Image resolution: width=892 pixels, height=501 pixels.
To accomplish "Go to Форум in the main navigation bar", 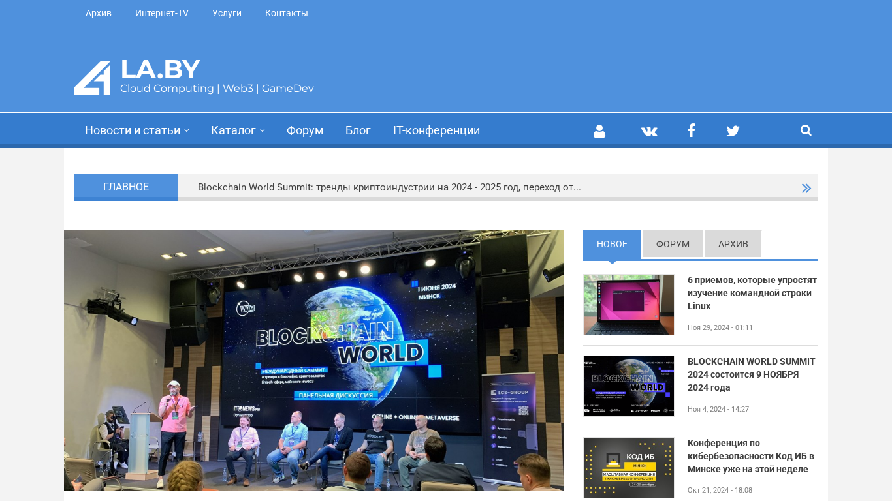I will [x=305, y=130].
